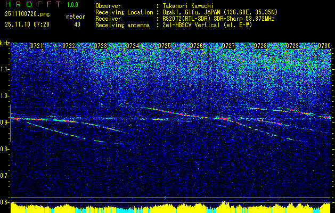Click observer name Takanori Kawachi
Screen dimensions: 335x213
(187, 6)
